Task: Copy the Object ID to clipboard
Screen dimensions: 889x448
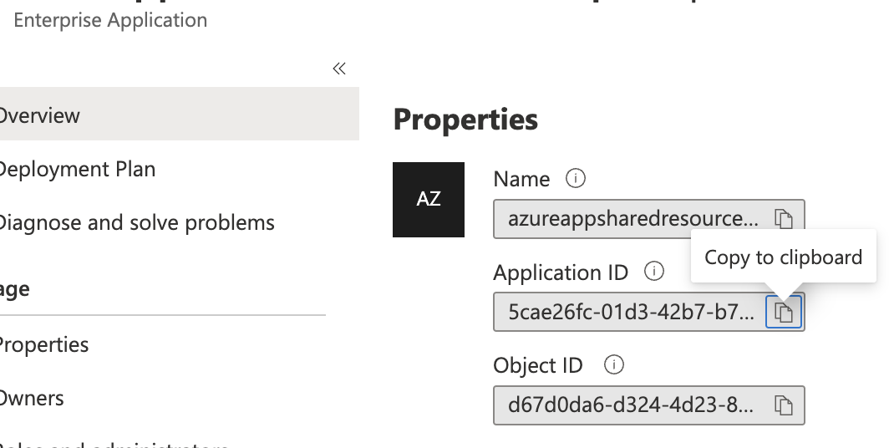Action: (783, 405)
